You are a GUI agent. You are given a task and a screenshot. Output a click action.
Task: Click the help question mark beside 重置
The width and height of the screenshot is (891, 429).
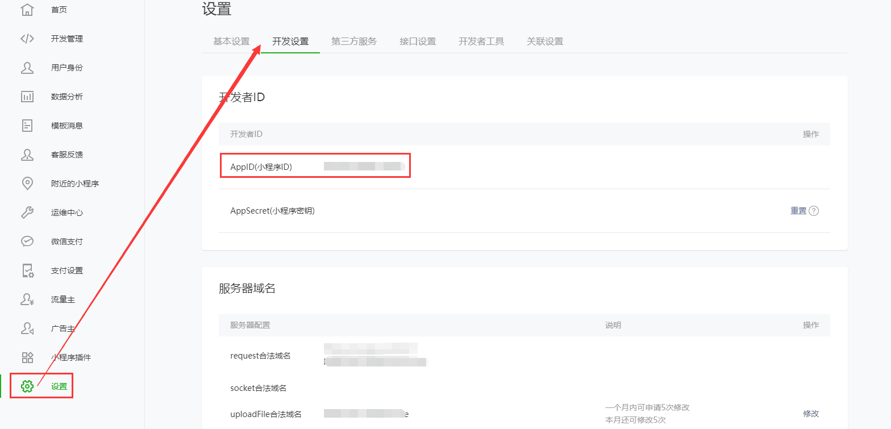pyautogui.click(x=814, y=211)
